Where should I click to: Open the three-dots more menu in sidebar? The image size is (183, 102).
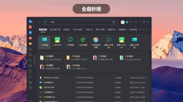point(30,101)
